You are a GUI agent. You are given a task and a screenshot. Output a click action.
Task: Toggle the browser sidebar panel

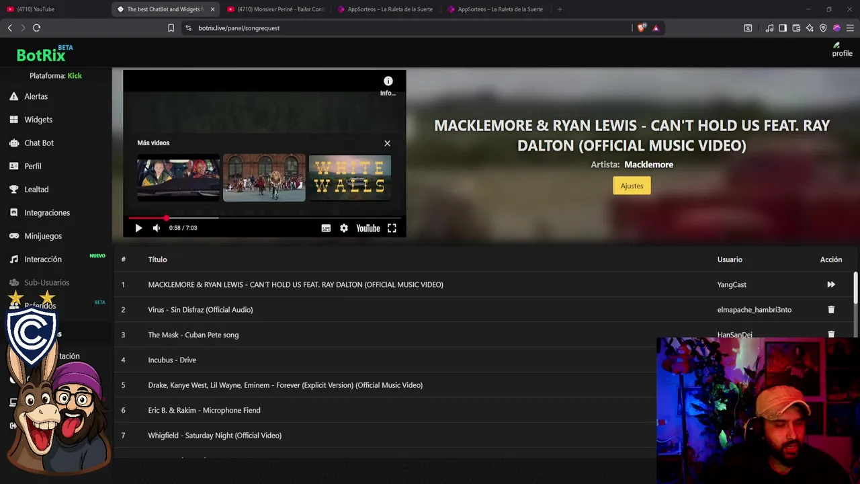click(783, 28)
